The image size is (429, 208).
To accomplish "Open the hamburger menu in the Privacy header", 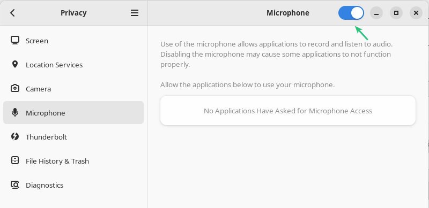I will pos(135,13).
